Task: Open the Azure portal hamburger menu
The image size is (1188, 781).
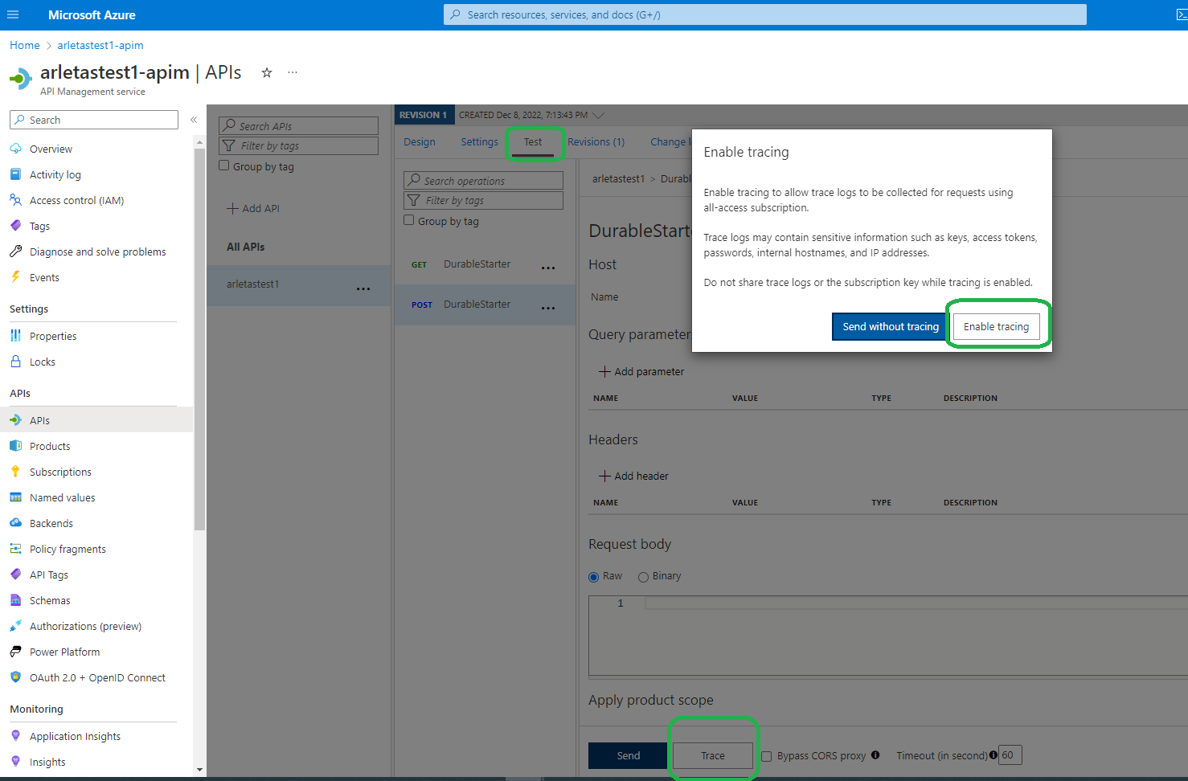Action: tap(13, 14)
